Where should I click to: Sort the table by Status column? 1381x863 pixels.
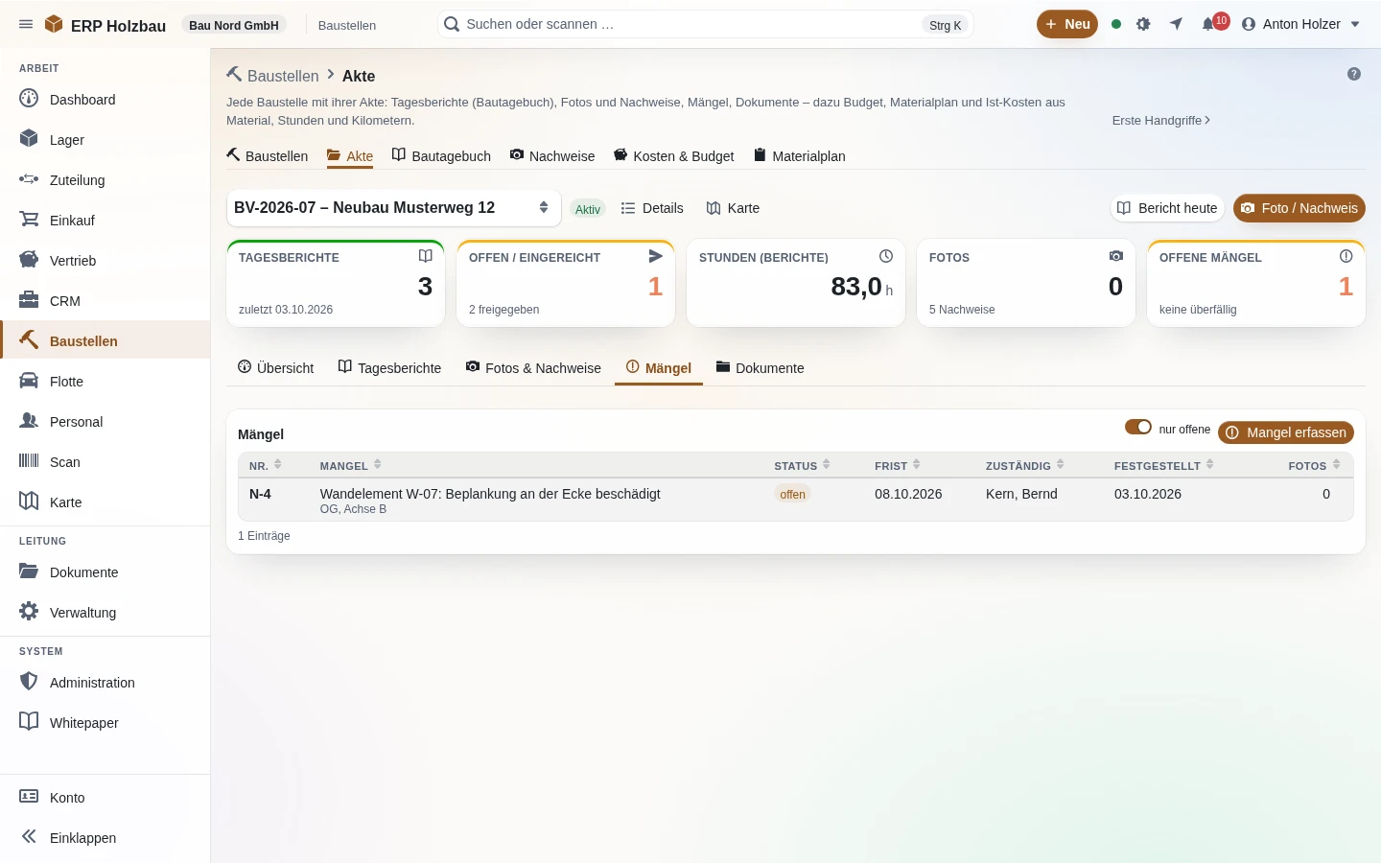pyautogui.click(x=803, y=465)
